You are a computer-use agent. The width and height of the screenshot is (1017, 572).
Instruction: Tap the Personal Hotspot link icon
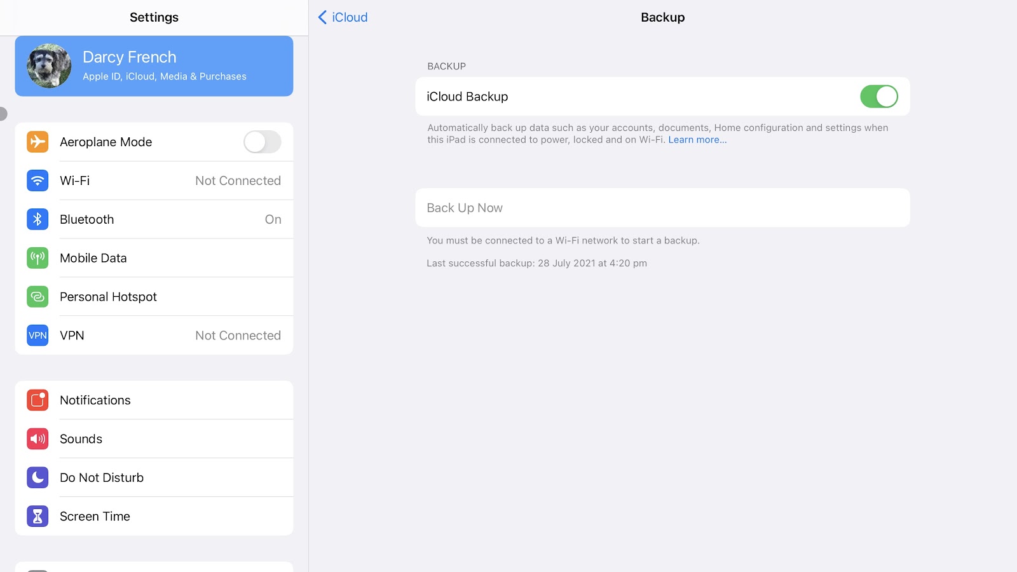38,297
